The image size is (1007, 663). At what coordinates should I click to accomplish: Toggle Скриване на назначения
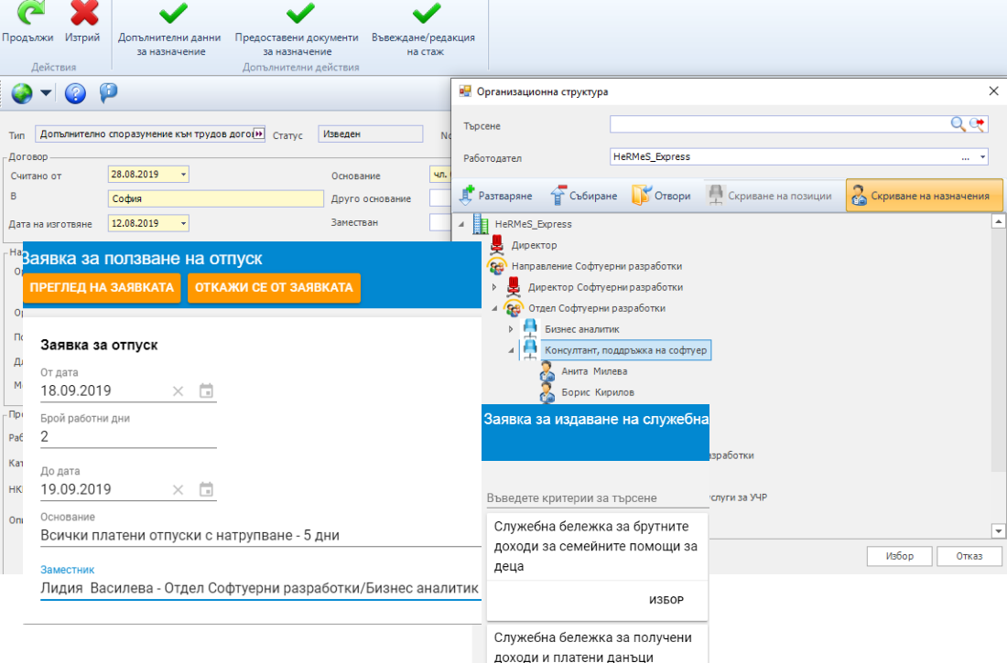tap(925, 195)
